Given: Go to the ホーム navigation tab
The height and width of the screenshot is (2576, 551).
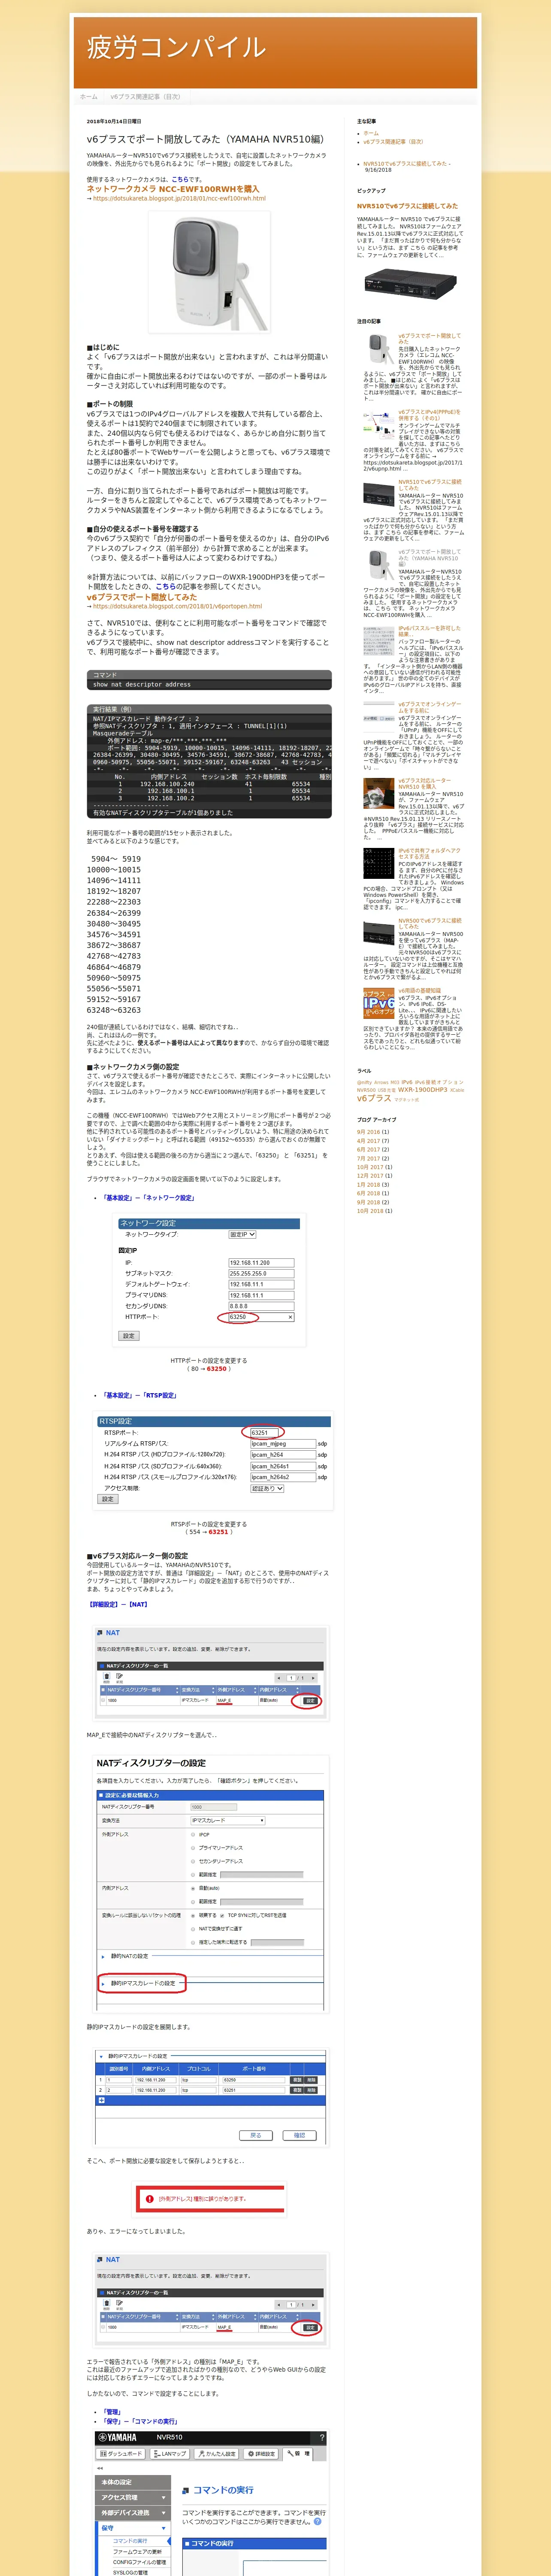Looking at the screenshot, I should tap(89, 97).
